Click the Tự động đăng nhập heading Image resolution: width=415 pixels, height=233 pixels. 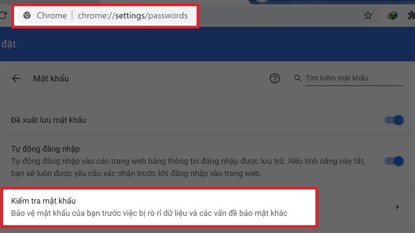coord(45,149)
